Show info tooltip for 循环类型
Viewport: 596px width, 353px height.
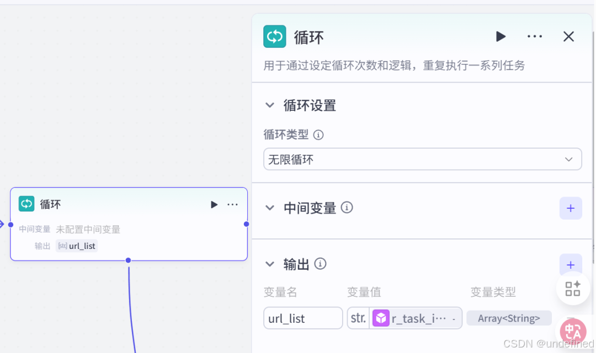[x=318, y=134]
